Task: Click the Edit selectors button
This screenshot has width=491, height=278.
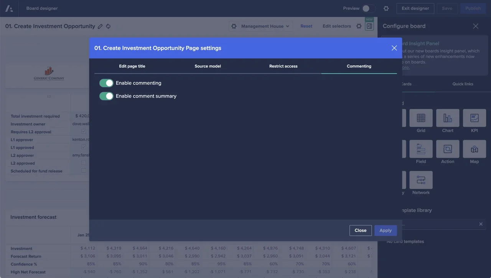Action: [x=337, y=26]
